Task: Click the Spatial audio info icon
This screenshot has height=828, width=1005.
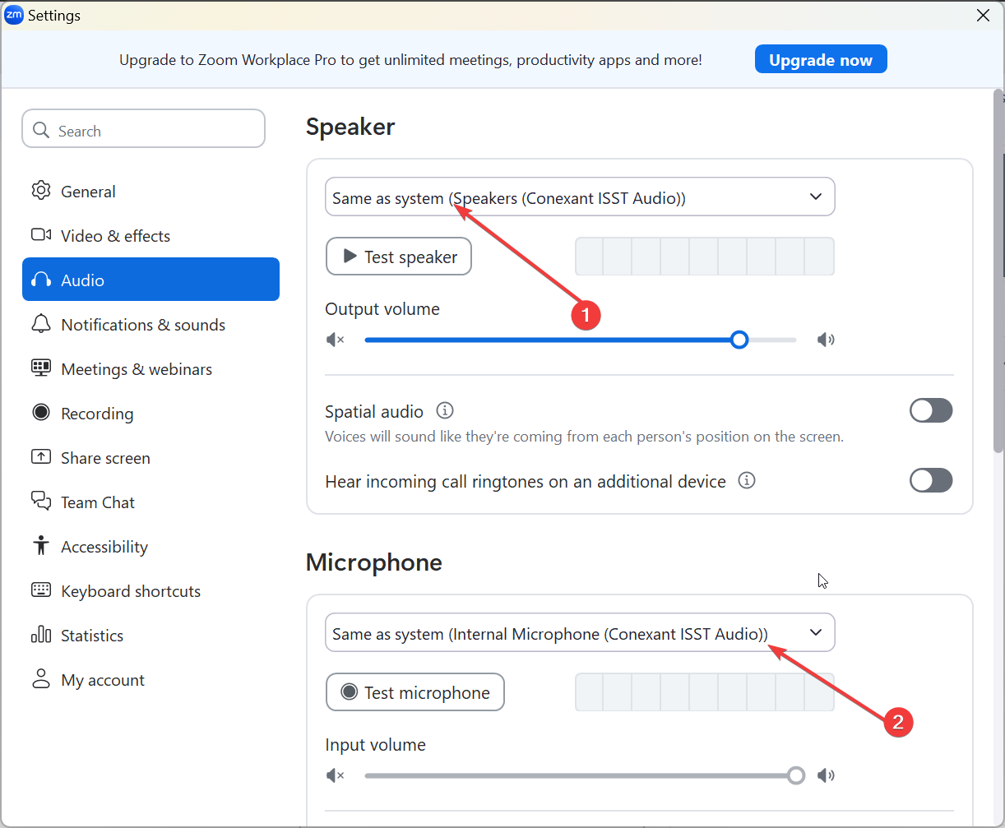Action: click(445, 410)
